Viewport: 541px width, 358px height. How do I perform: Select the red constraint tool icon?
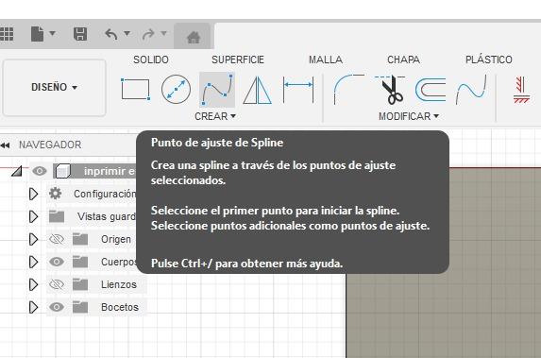(521, 90)
